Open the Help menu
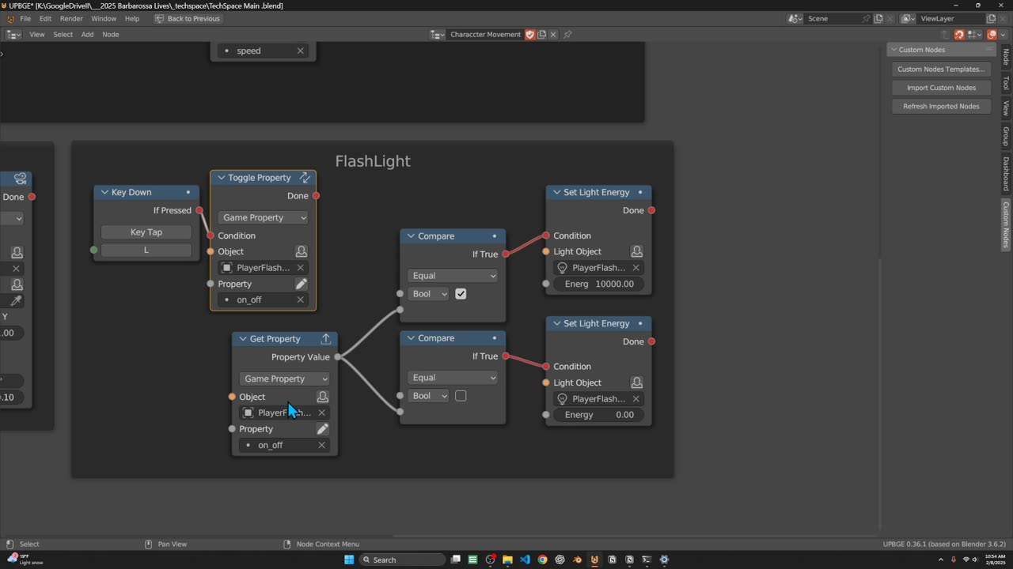 click(x=132, y=18)
